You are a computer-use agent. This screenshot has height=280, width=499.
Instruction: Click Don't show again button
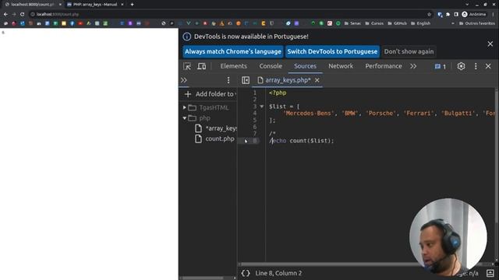409,51
